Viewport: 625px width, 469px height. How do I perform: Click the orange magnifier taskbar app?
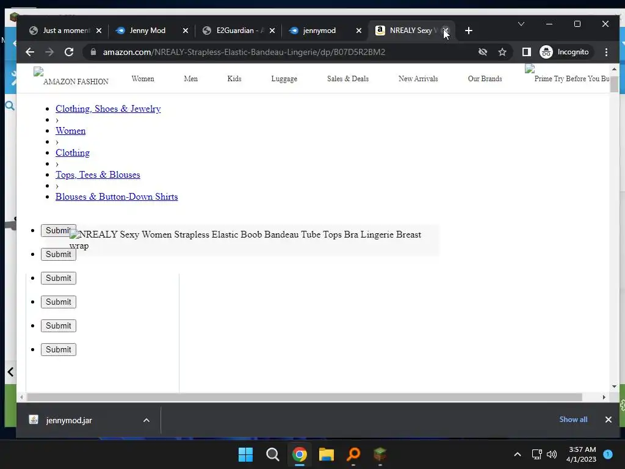[x=353, y=454]
